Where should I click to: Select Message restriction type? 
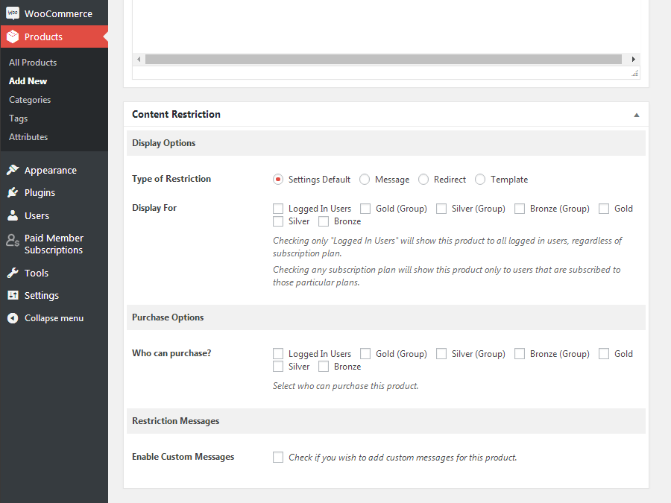(365, 179)
